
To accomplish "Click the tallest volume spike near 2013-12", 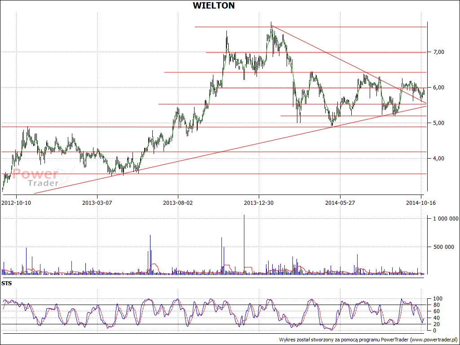I will [244, 244].
